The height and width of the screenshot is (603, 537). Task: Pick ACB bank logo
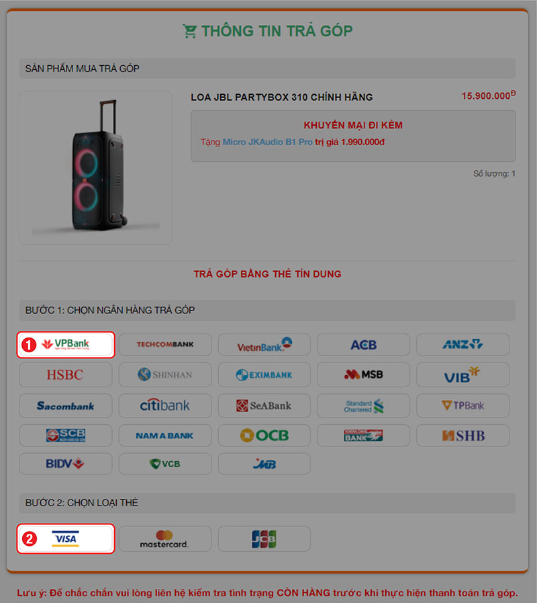click(363, 345)
